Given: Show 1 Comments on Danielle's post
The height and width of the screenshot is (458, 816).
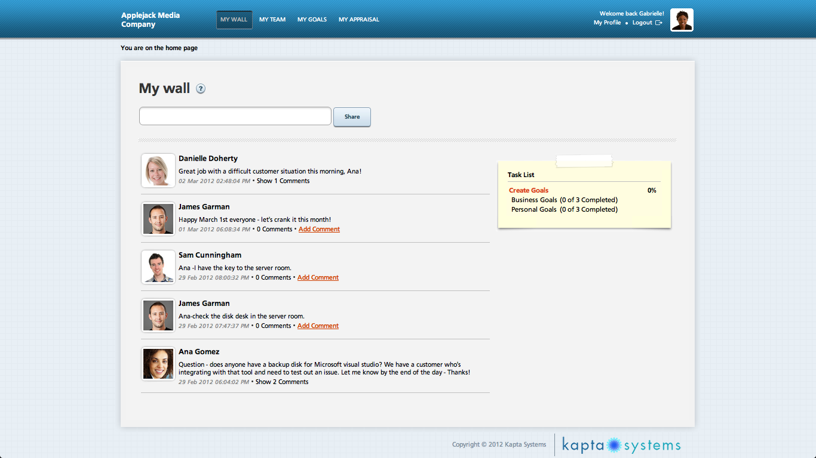Looking at the screenshot, I should tap(283, 181).
